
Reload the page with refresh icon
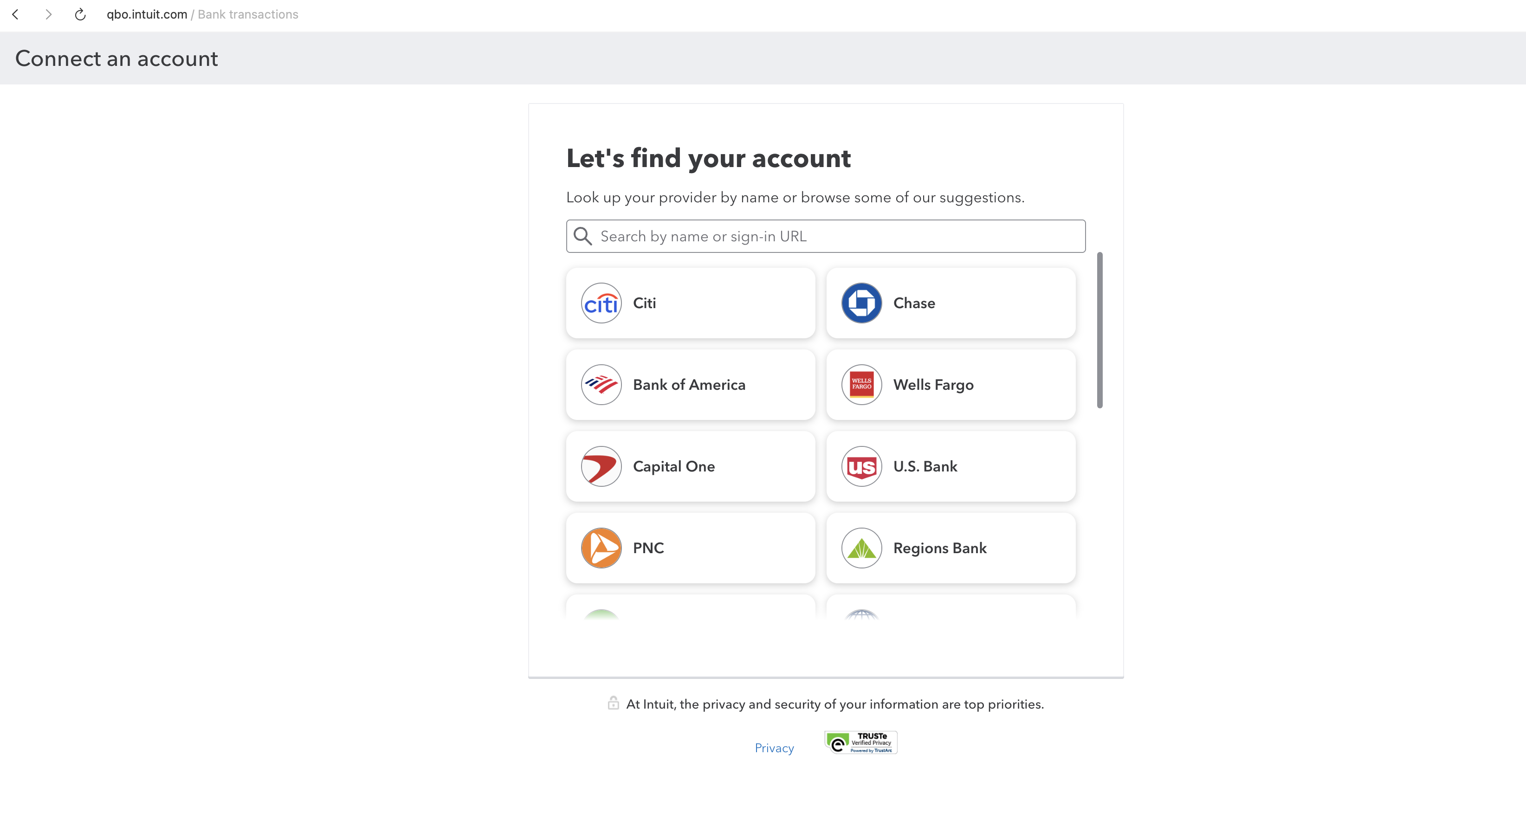[x=80, y=14]
